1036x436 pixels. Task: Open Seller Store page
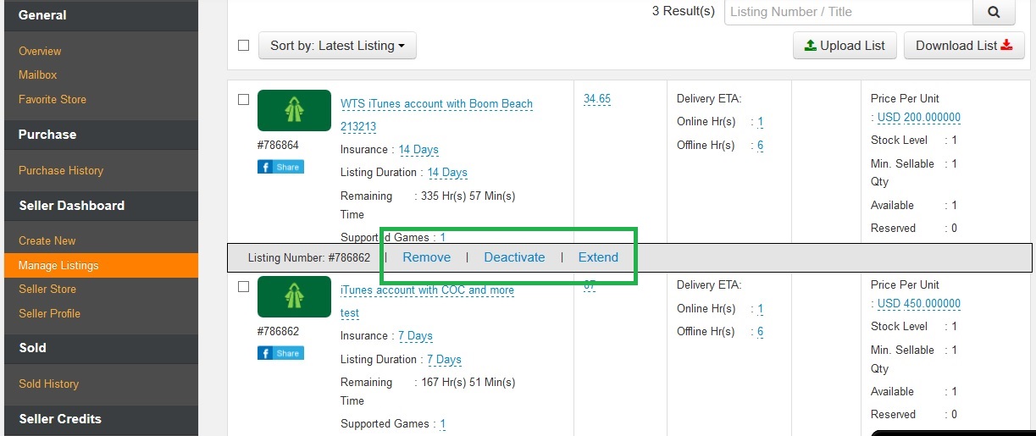pyautogui.click(x=47, y=289)
